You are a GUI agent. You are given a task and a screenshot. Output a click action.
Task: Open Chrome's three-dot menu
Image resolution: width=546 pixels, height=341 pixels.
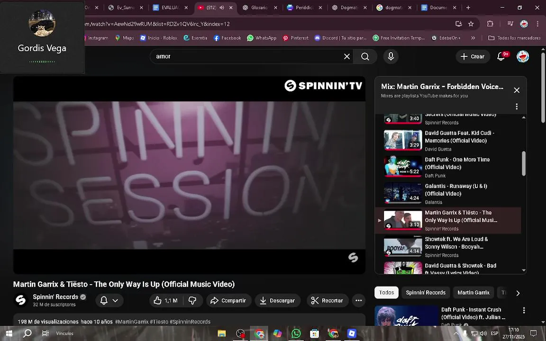538,24
